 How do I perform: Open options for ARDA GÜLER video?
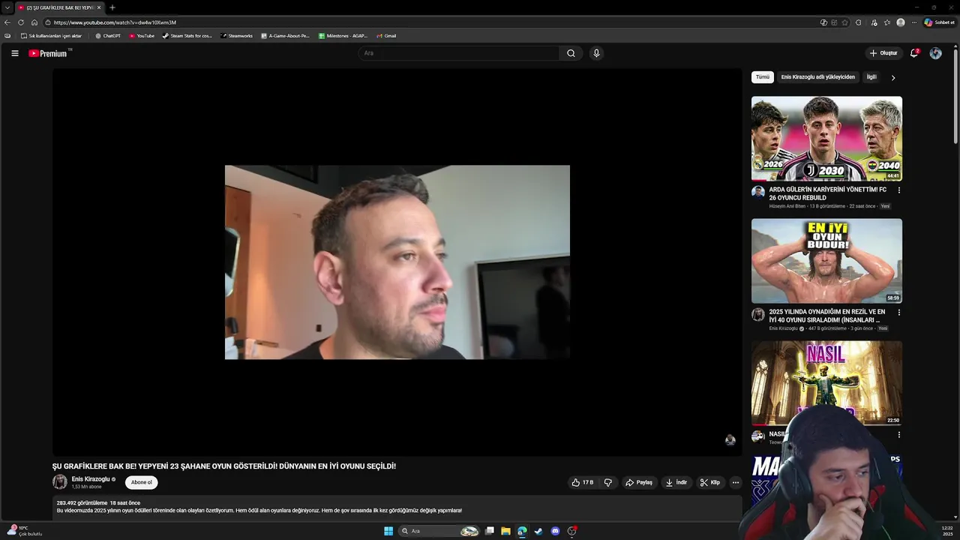[x=898, y=190]
